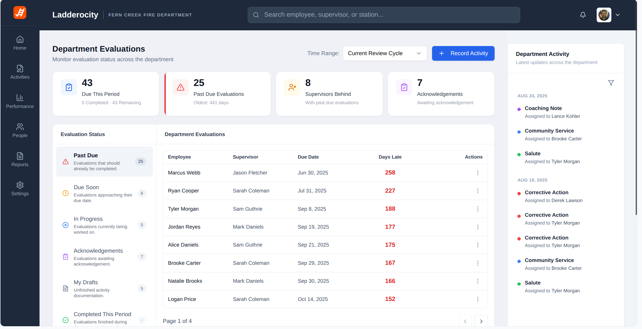Viewport: 642px width, 329px height.
Task: Open row actions for Logan Price
Action: pyautogui.click(x=478, y=299)
